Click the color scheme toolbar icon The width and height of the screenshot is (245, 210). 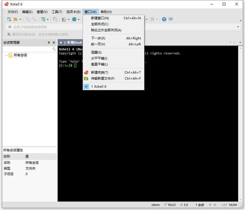[64, 19]
